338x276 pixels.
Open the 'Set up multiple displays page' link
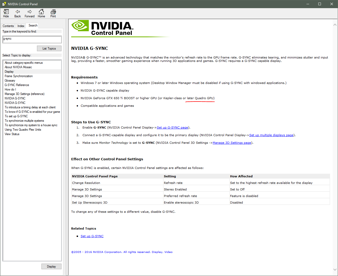pos(271,135)
